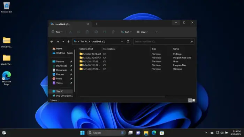This screenshot has height=137, width=244.
Task: Open Home in navigation pane
Action: [57, 49]
